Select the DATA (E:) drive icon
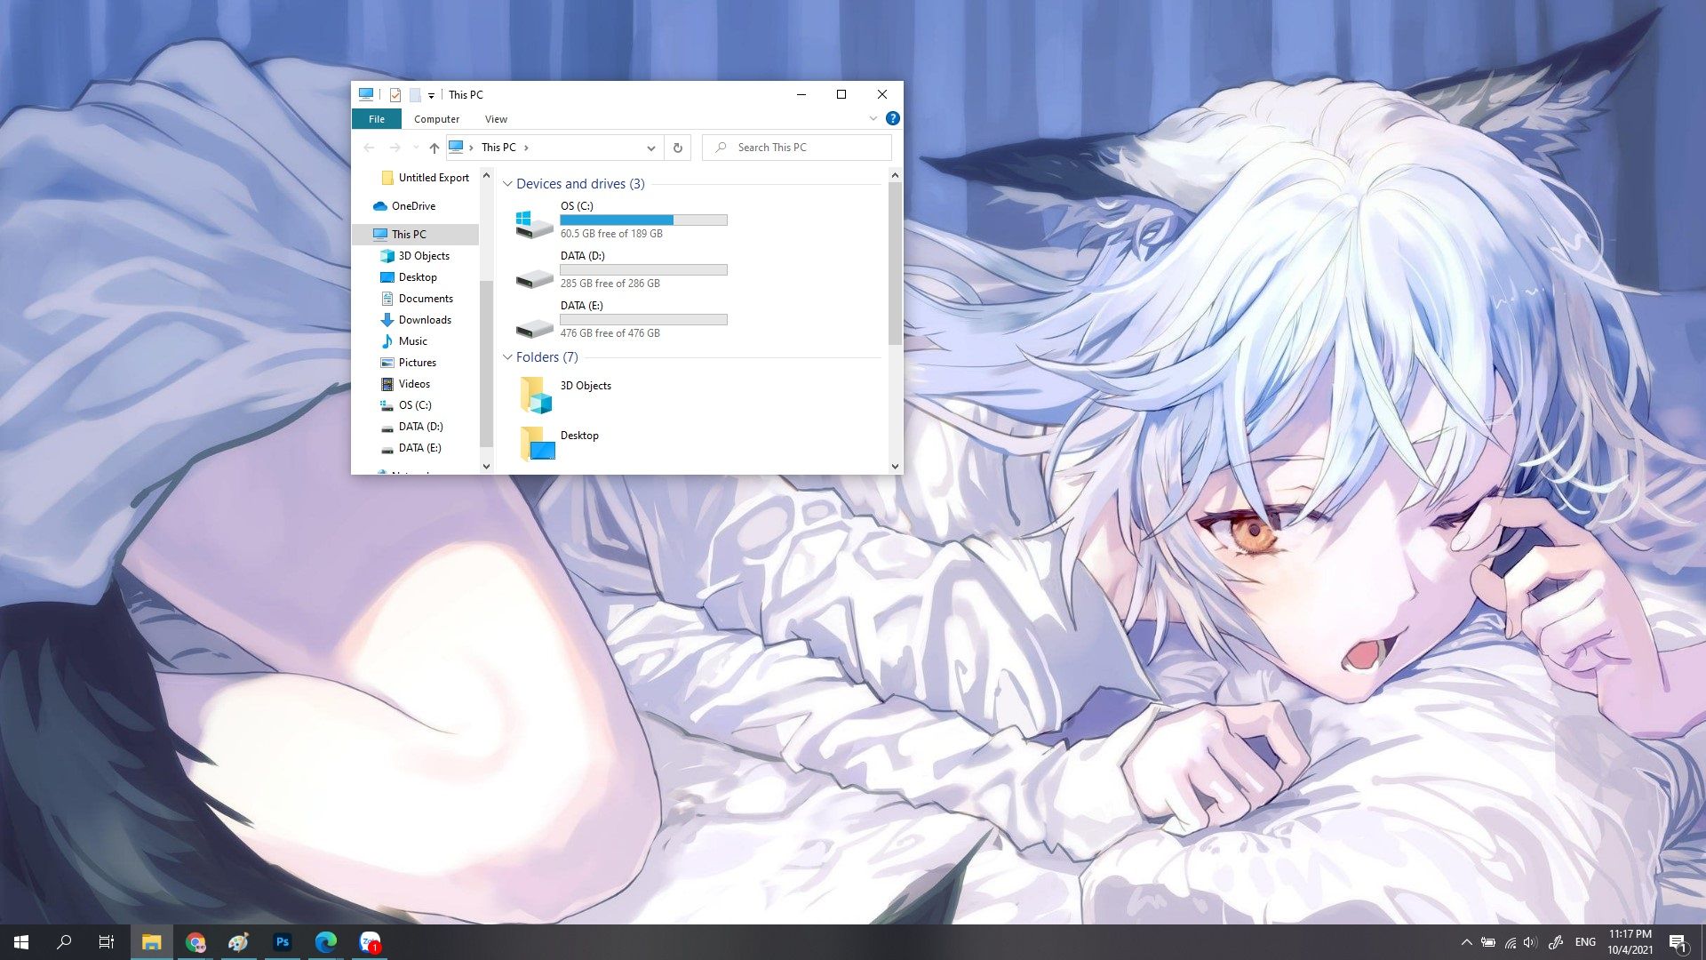This screenshot has width=1706, height=960. 534,328
